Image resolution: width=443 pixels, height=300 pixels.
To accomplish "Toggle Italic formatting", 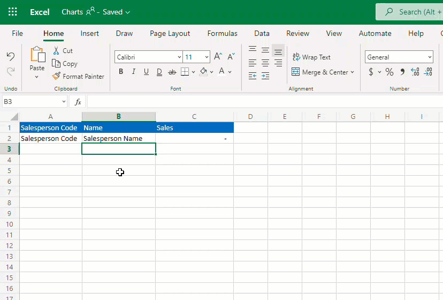I will (x=134, y=72).
